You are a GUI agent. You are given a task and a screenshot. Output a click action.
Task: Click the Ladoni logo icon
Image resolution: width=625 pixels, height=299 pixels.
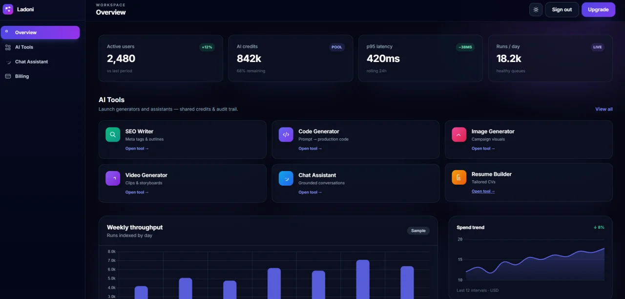[x=8, y=9]
